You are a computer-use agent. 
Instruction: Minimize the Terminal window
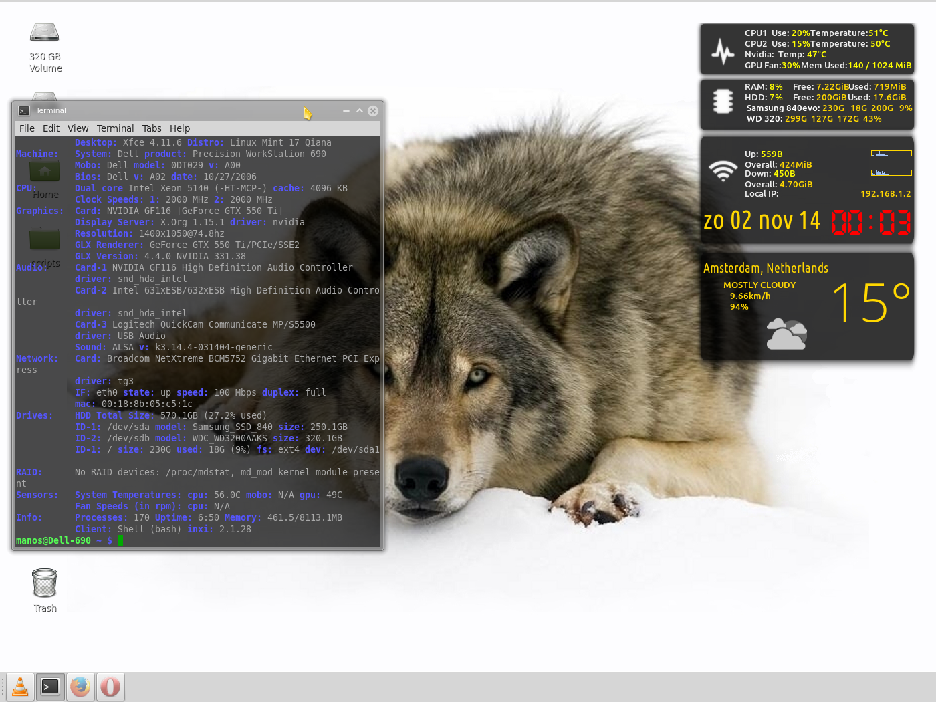point(346,111)
